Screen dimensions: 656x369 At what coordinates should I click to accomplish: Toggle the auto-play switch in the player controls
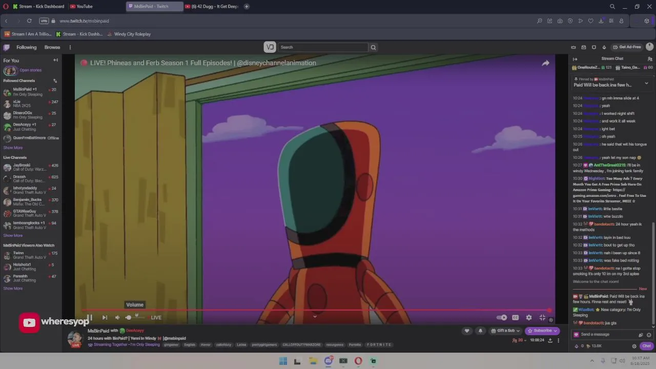coord(501,318)
